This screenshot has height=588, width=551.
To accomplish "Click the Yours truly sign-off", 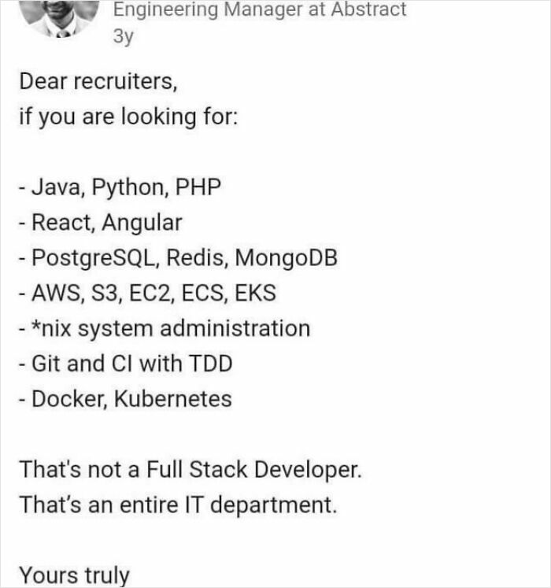I will (73, 575).
